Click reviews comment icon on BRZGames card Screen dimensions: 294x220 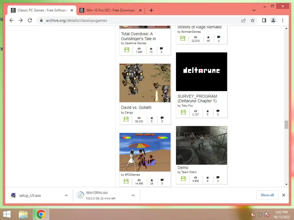coord(162,180)
